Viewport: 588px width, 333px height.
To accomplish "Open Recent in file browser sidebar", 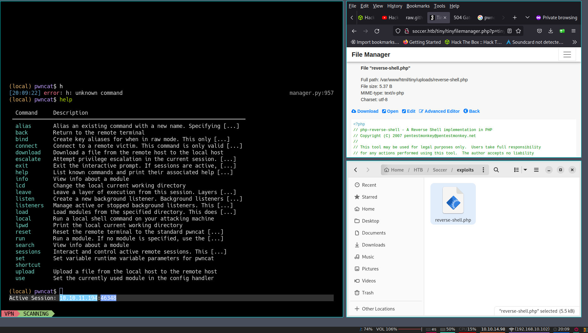I will (x=387, y=185).
